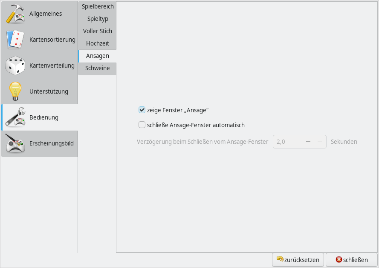Select the Ansagen tab
379x268 pixels.
[x=98, y=56]
